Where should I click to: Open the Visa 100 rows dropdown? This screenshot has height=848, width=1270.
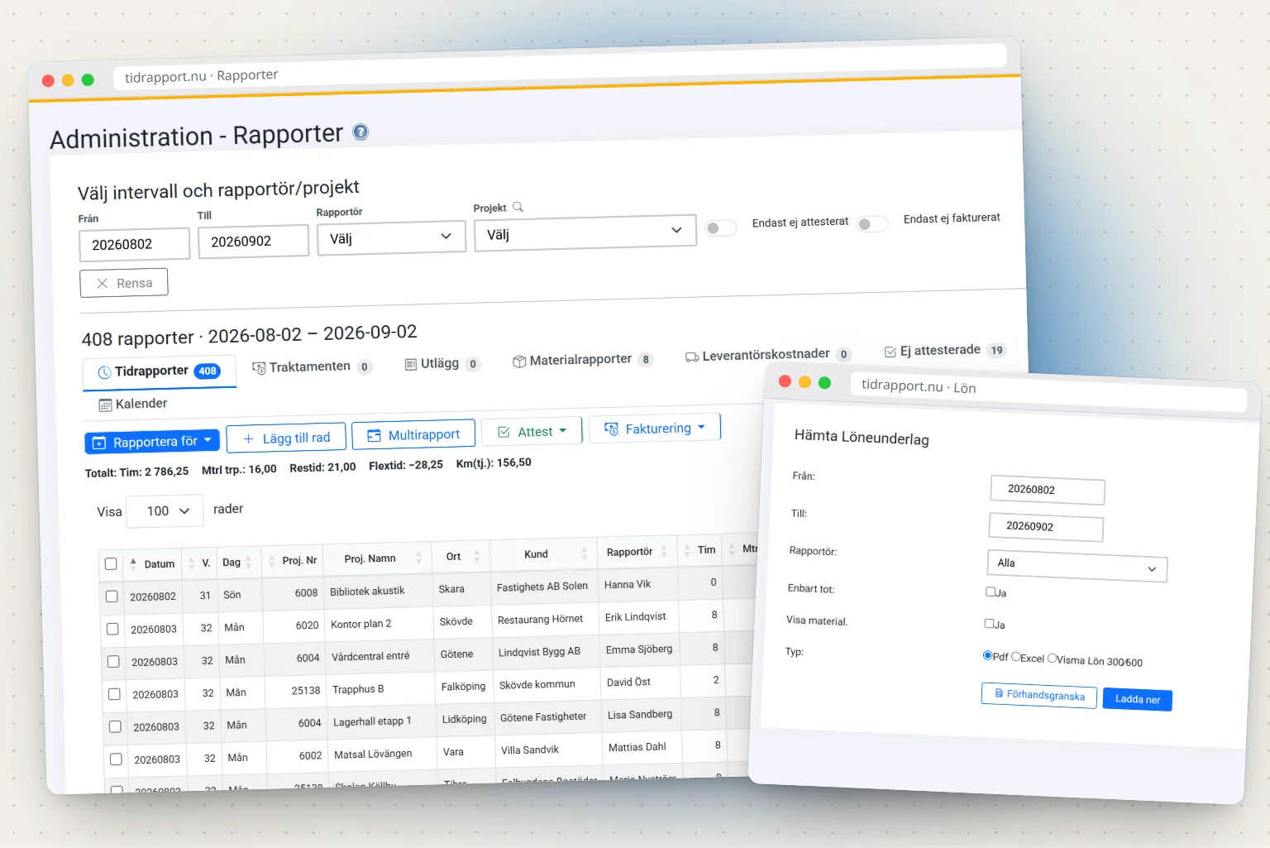click(165, 510)
